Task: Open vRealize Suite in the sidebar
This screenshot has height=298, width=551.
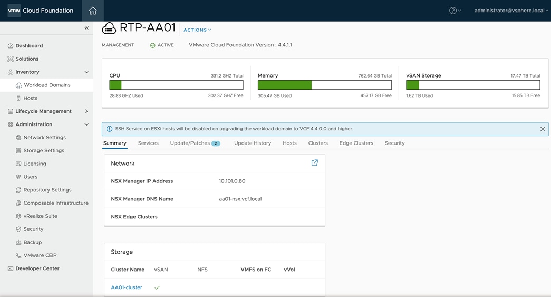Action: click(x=41, y=216)
